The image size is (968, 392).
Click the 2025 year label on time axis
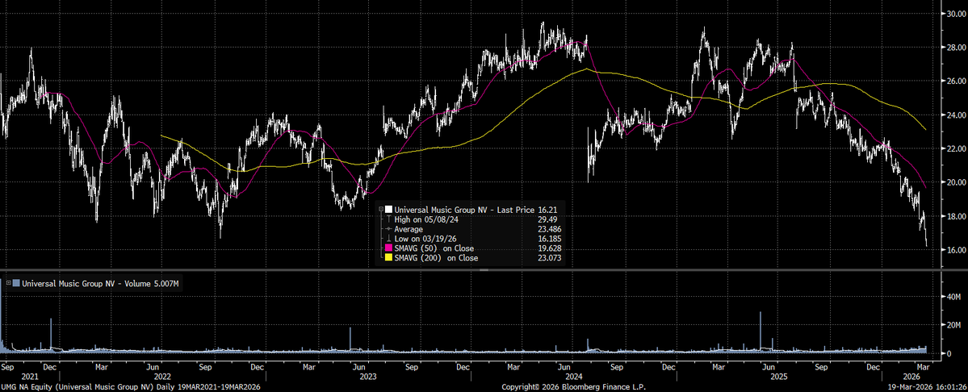pyautogui.click(x=780, y=375)
